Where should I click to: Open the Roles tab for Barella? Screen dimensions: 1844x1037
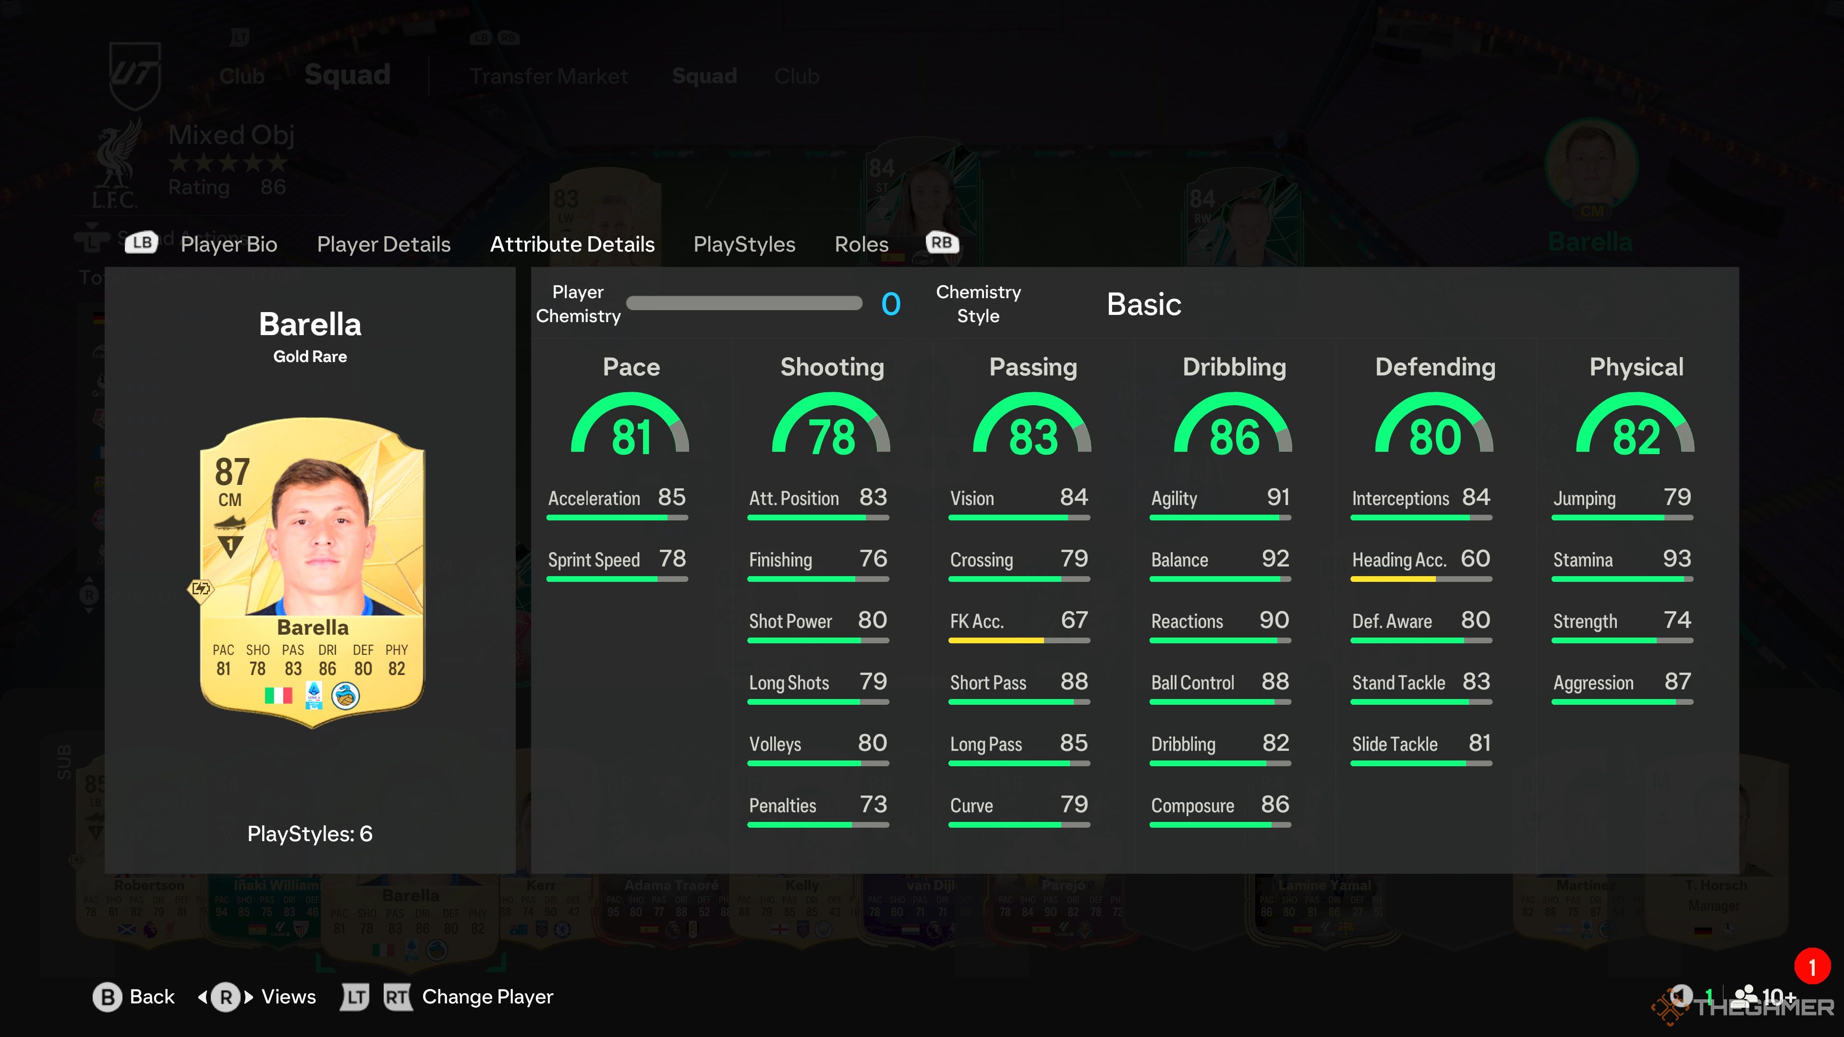tap(861, 243)
